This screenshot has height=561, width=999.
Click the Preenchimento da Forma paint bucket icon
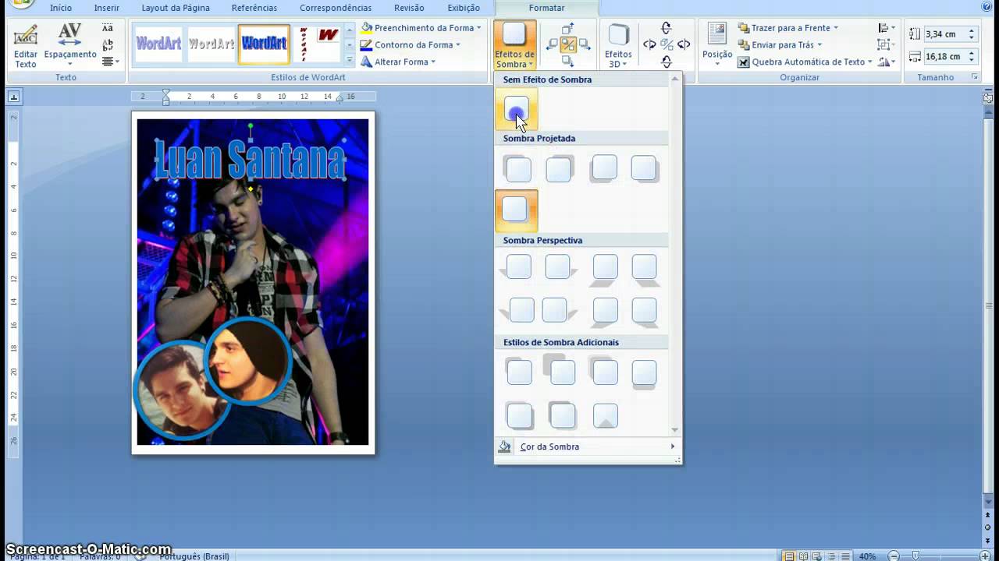367,28
